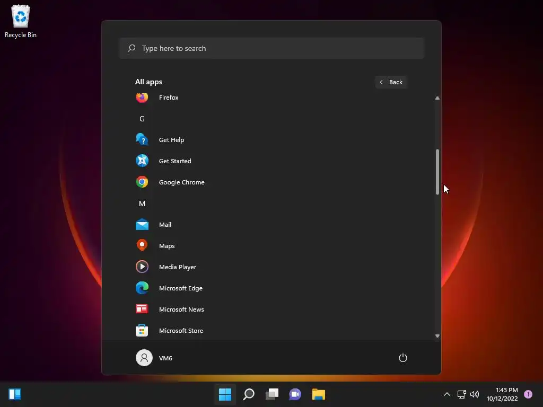Go Back to pinned apps
Screen dimensions: 543x407
tap(391, 82)
